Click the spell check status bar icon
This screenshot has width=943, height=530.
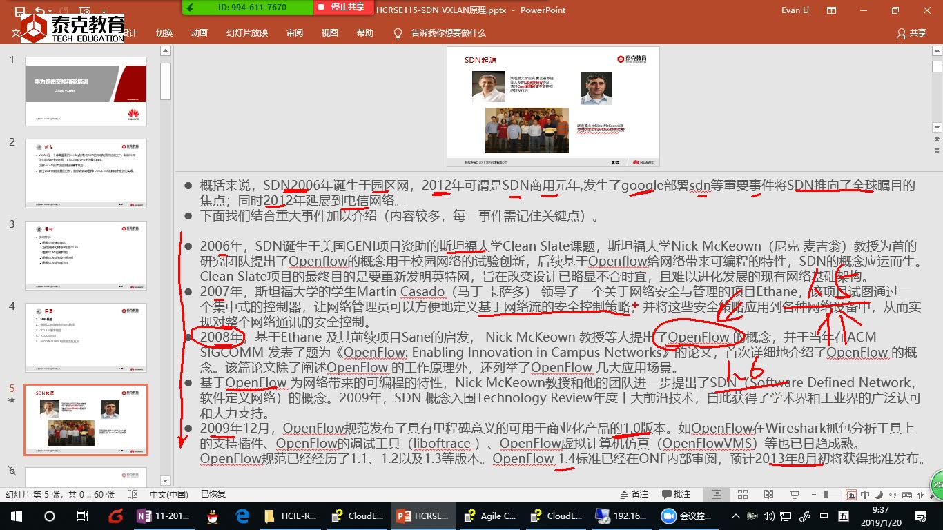(x=133, y=494)
